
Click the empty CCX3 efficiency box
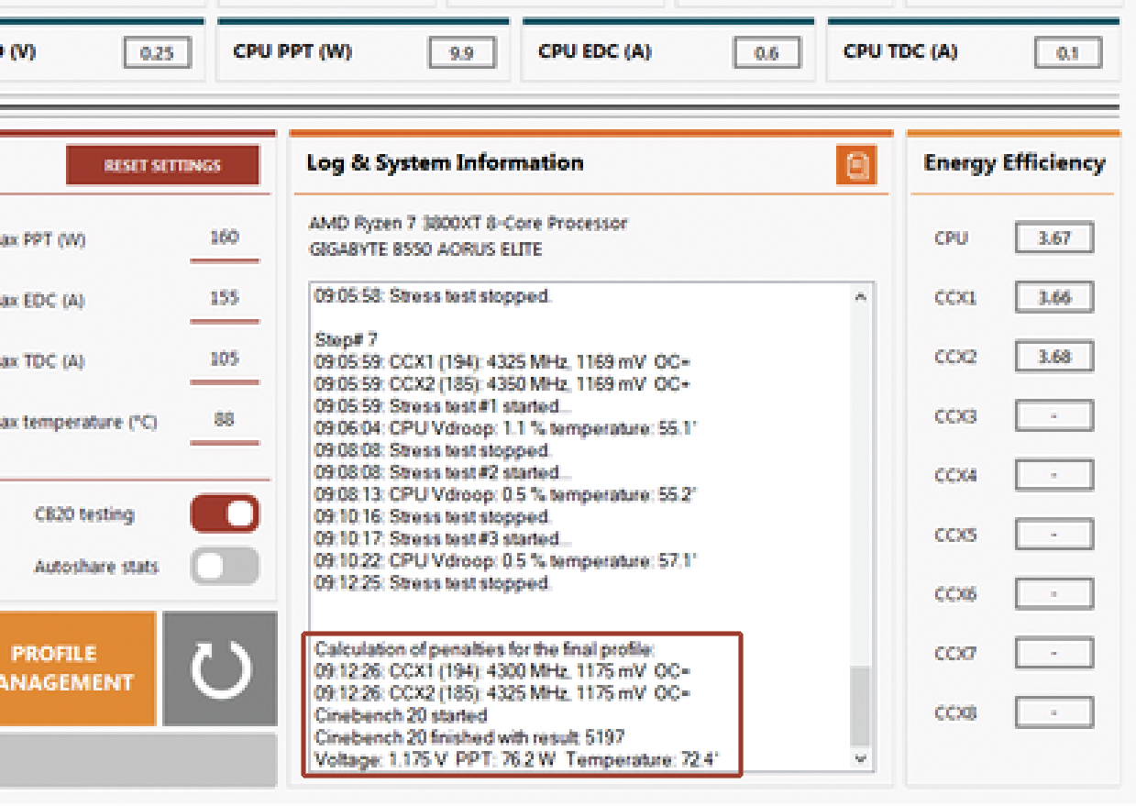click(x=1054, y=416)
